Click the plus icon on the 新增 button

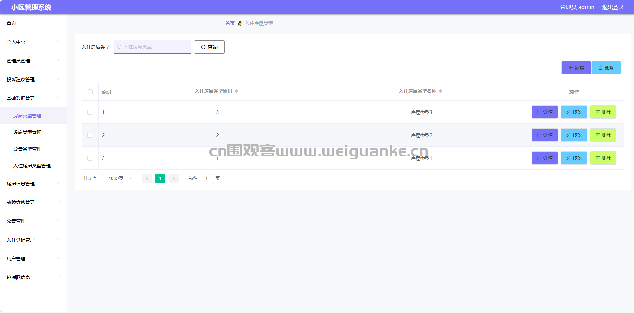(x=571, y=68)
